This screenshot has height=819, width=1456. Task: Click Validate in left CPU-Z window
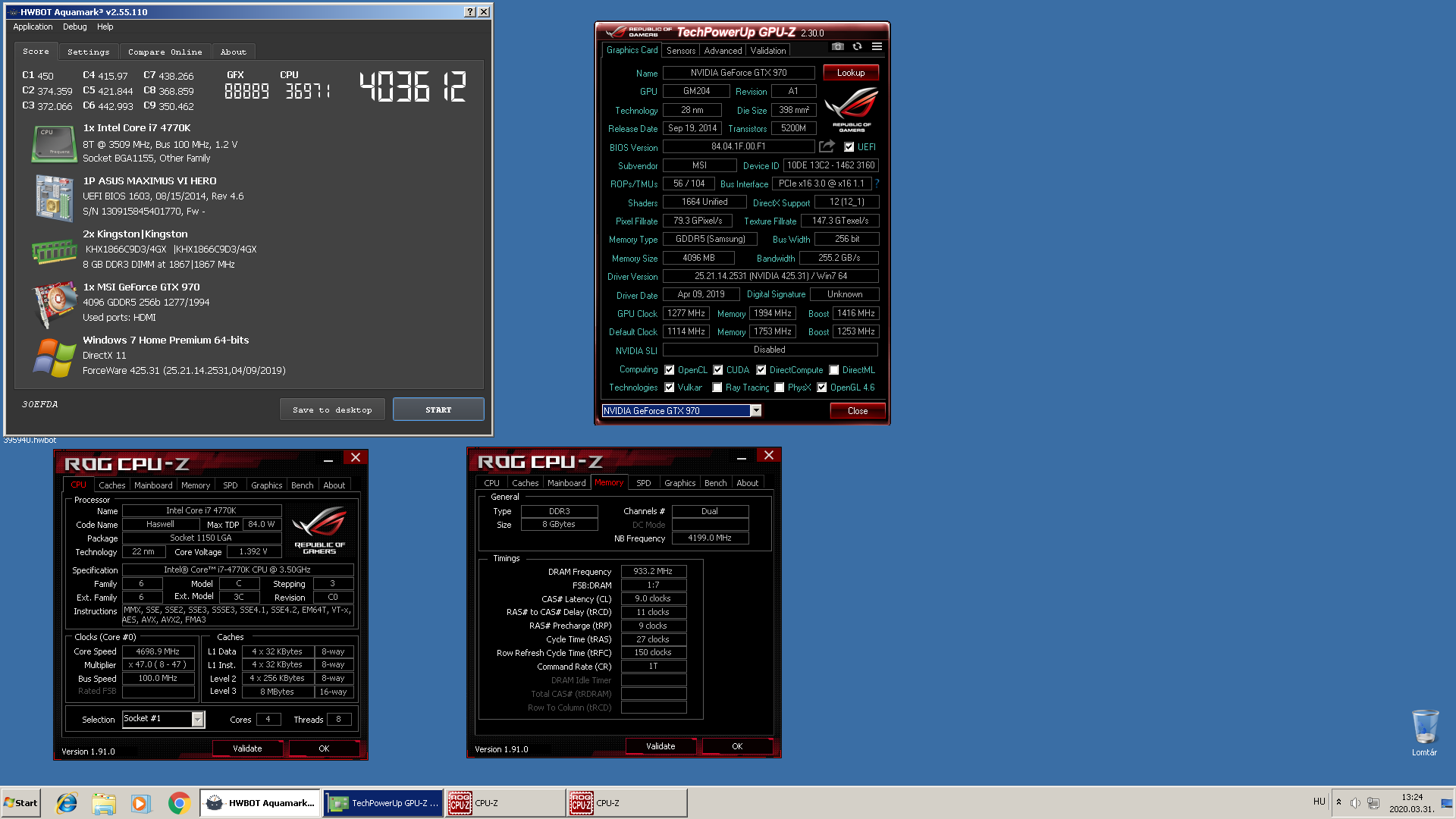(x=247, y=748)
